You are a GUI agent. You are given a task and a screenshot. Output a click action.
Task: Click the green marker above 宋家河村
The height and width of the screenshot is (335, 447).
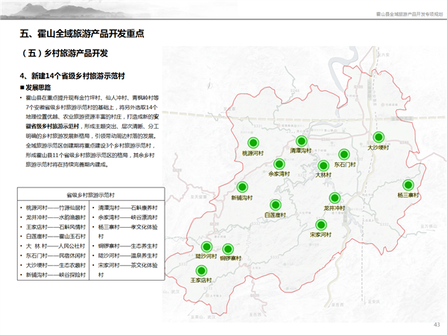point(321,225)
